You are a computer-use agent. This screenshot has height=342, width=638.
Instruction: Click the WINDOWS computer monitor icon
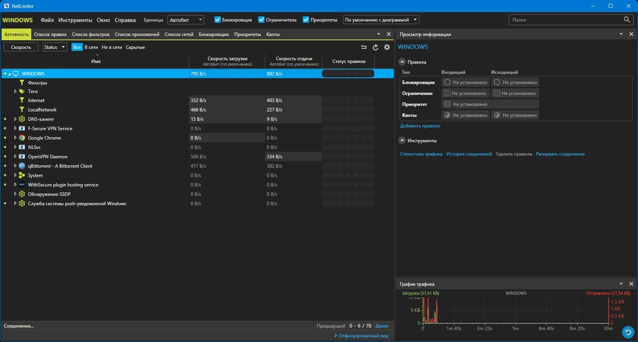click(x=16, y=74)
